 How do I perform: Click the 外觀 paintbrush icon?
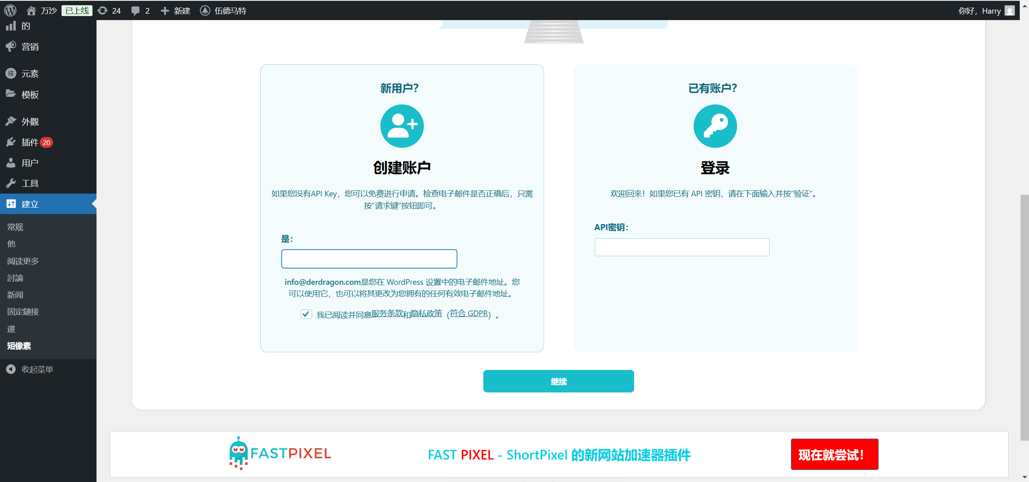[x=11, y=121]
